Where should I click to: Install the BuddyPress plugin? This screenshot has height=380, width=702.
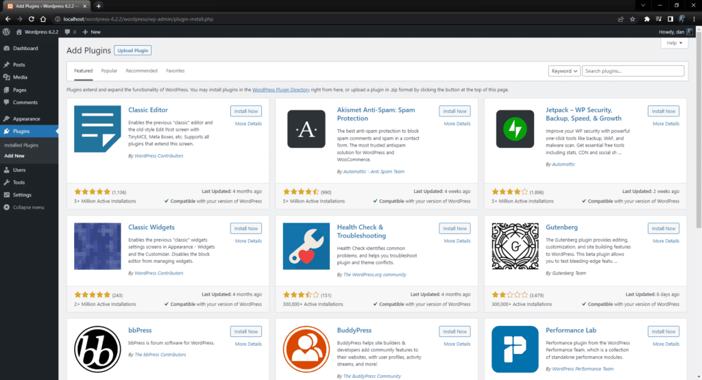tap(455, 331)
